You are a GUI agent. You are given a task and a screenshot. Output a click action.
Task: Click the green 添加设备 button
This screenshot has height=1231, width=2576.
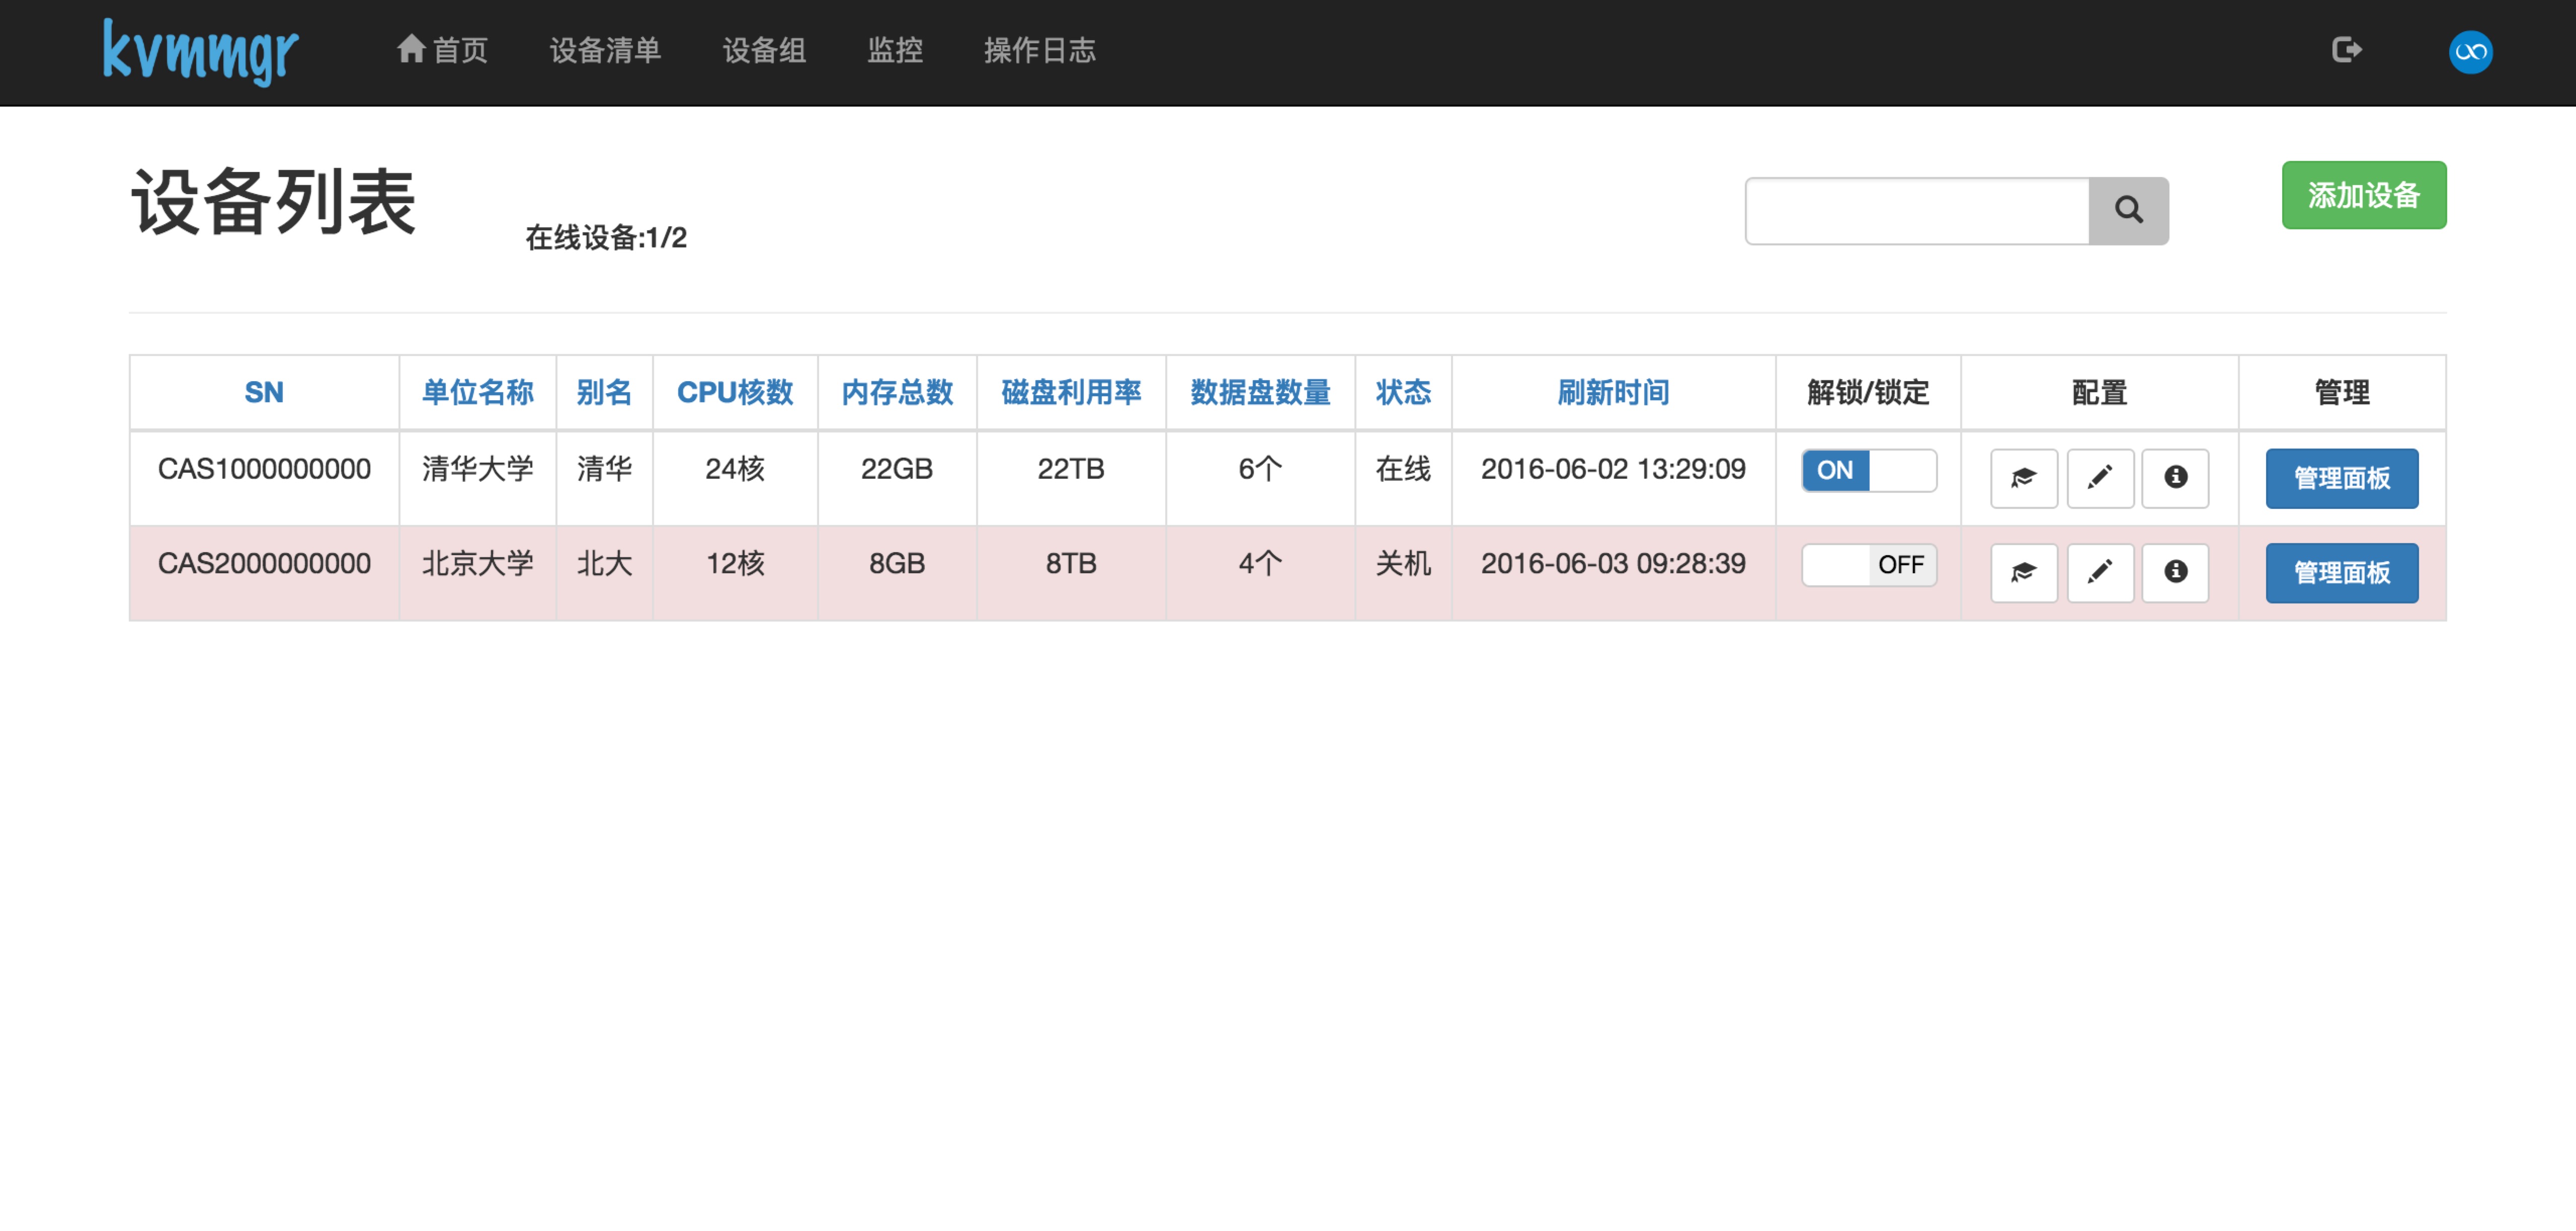point(2363,196)
